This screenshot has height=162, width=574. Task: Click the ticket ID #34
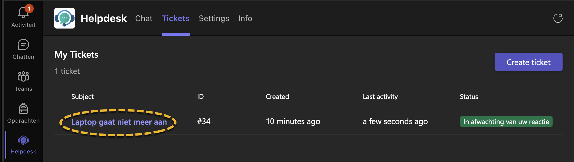(x=204, y=121)
